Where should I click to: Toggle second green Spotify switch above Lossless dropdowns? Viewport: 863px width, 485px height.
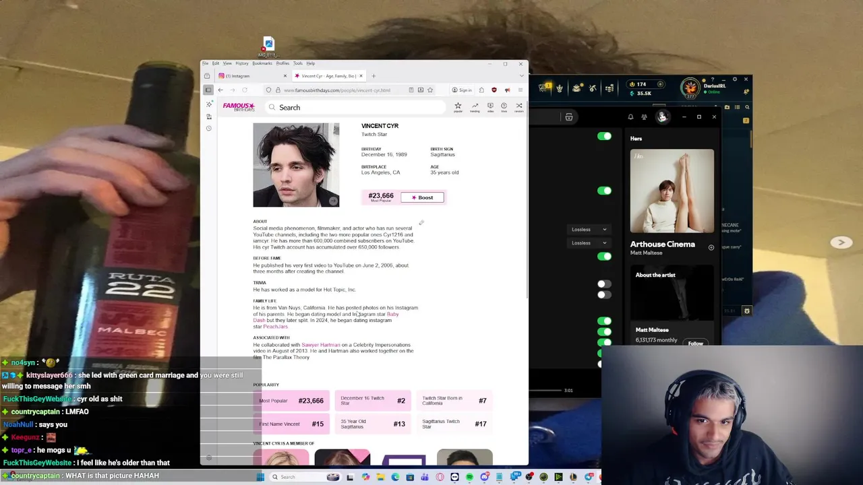[604, 191]
